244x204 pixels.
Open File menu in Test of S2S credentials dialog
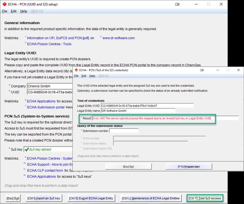pyautogui.click(x=76, y=76)
